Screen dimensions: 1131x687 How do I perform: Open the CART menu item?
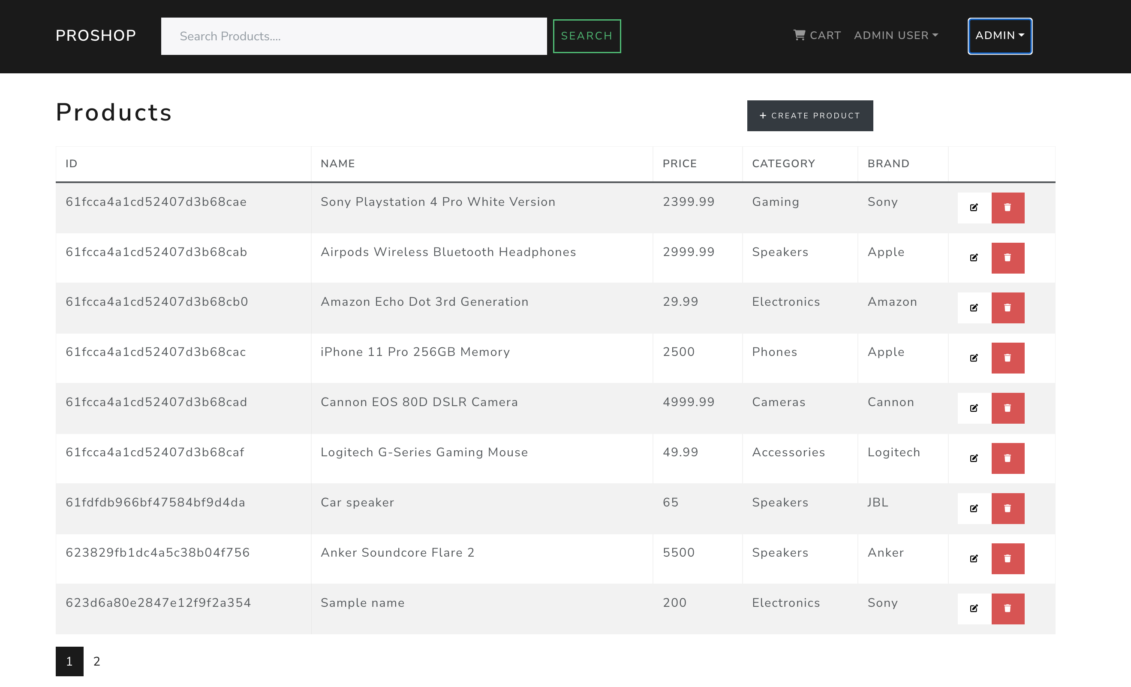pyautogui.click(x=817, y=35)
